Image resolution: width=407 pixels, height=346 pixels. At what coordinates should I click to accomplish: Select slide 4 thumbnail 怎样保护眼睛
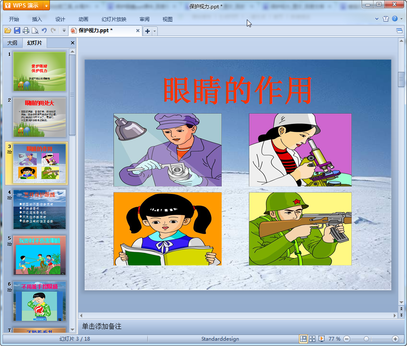(x=40, y=209)
